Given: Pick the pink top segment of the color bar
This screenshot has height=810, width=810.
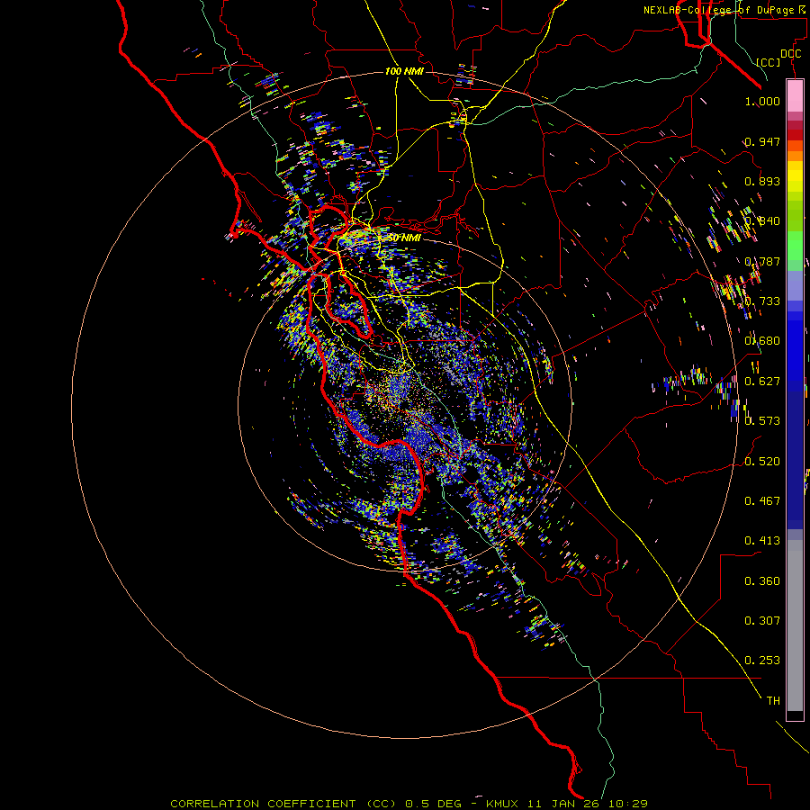Looking at the screenshot, I should (x=795, y=96).
